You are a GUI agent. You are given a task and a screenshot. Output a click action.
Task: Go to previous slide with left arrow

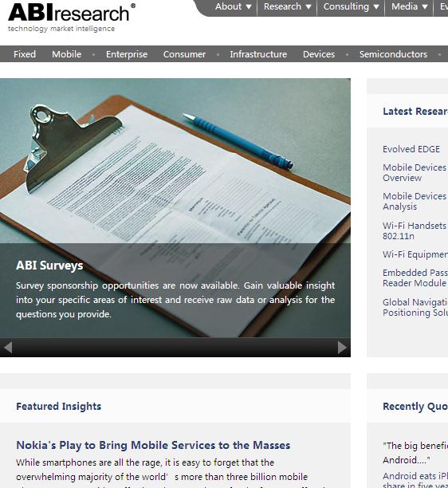pyautogui.click(x=8, y=348)
